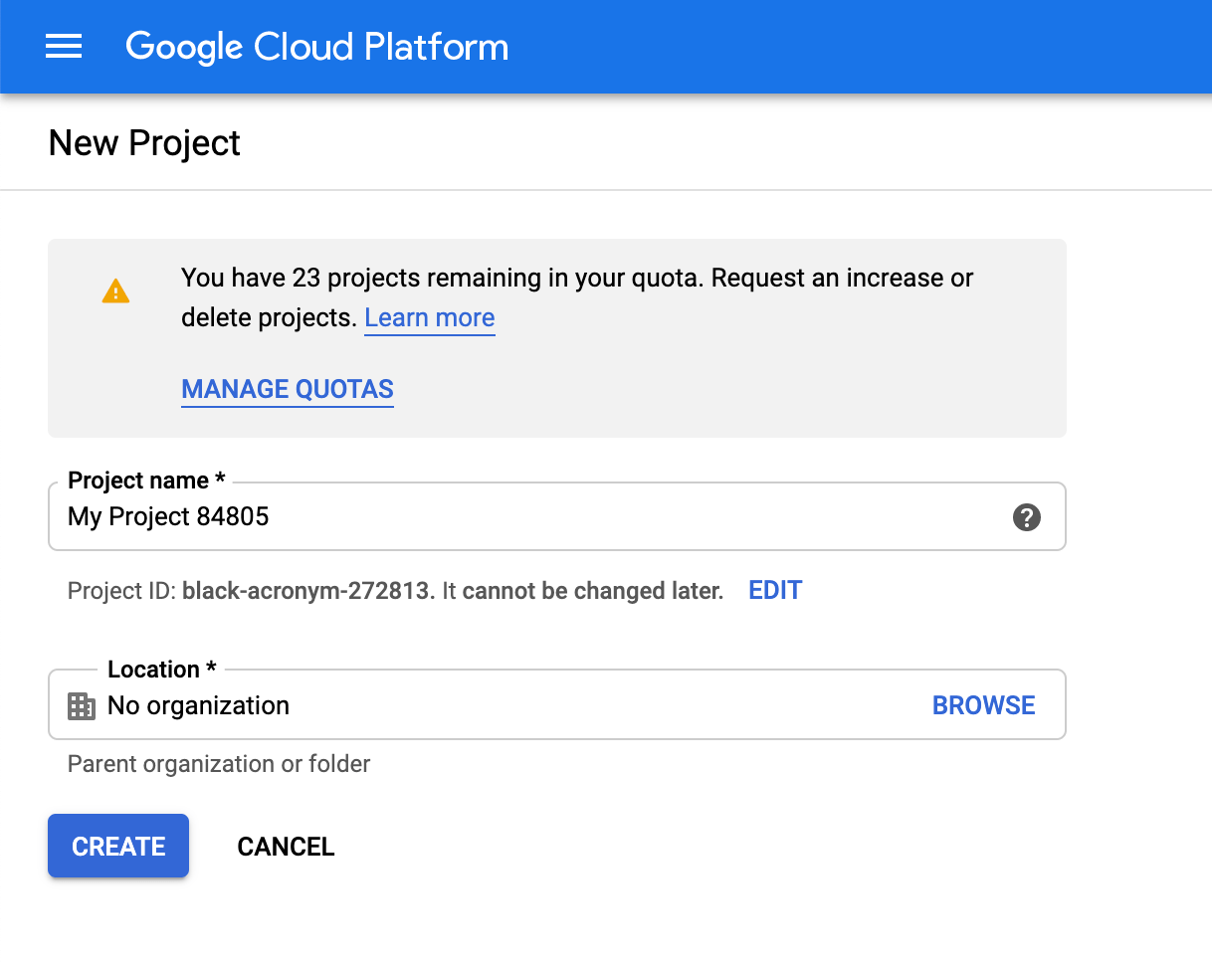1212x963 pixels.
Task: Edit the project ID
Action: click(774, 590)
